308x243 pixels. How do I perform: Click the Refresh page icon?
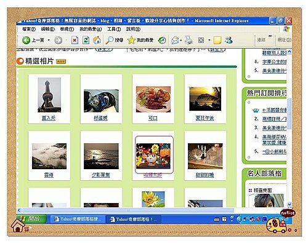[x=86, y=40]
